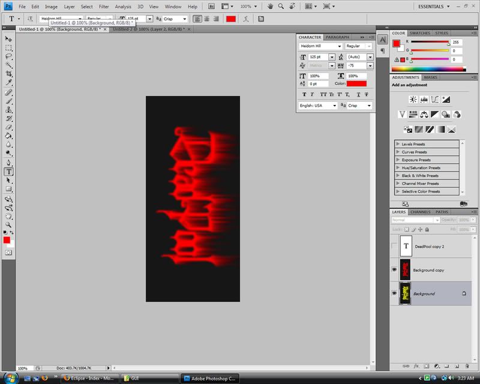
Task: Choose the Rectangle shape tool
Action: (x=8, y=189)
